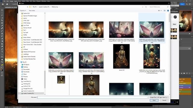Click the up-arrow navigation icon in dialog
193x108 pixels.
[x=27, y=7]
